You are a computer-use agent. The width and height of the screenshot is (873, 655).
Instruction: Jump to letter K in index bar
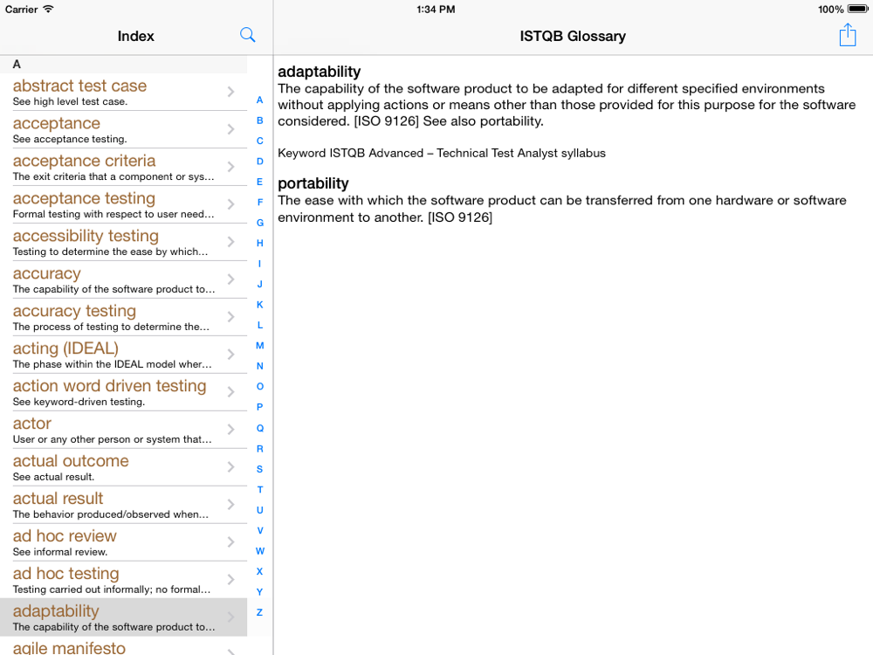coord(259,305)
